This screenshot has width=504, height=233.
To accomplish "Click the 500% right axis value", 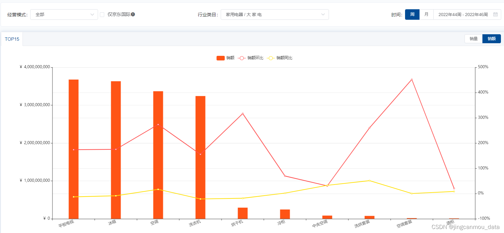I will click(x=483, y=67).
